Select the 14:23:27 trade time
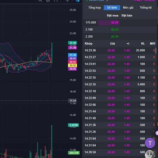The image size is (158, 158). [x=90, y=57]
